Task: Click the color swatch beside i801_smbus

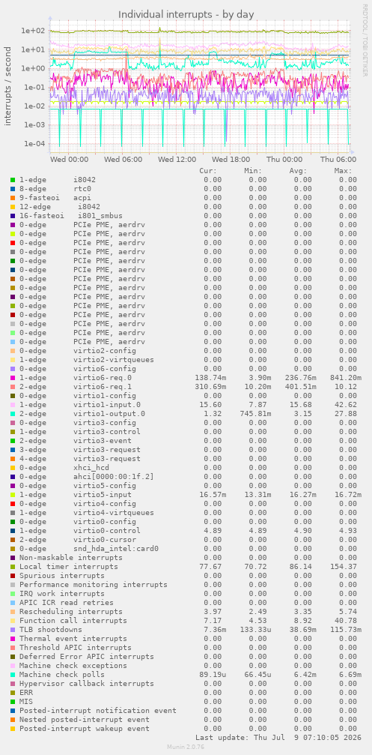Action: pos(13,216)
